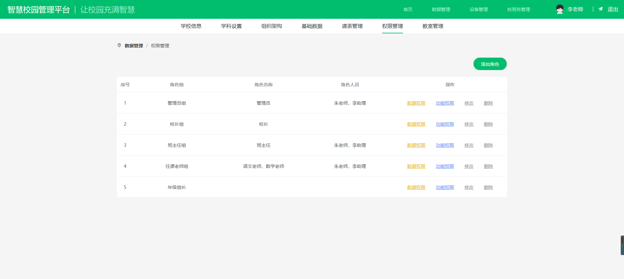The width and height of the screenshot is (624, 279).
Task: Click the user avatar icon beside 李老师
Action: coord(559,9)
